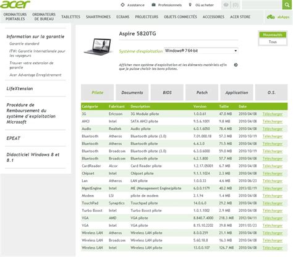Click the arrow icon next to Afficher mon système
Image resolution: width=293 pixels, height=257 pixels.
pyautogui.click(x=236, y=65)
